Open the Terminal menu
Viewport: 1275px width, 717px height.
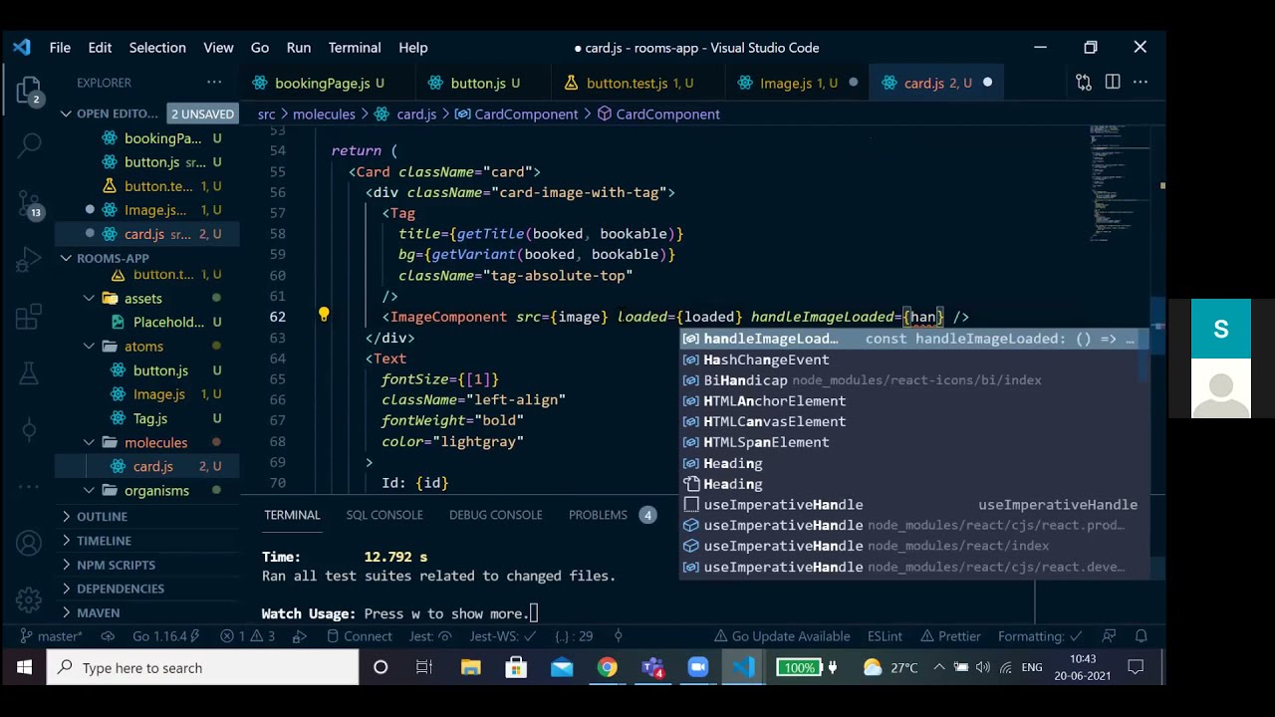(355, 48)
